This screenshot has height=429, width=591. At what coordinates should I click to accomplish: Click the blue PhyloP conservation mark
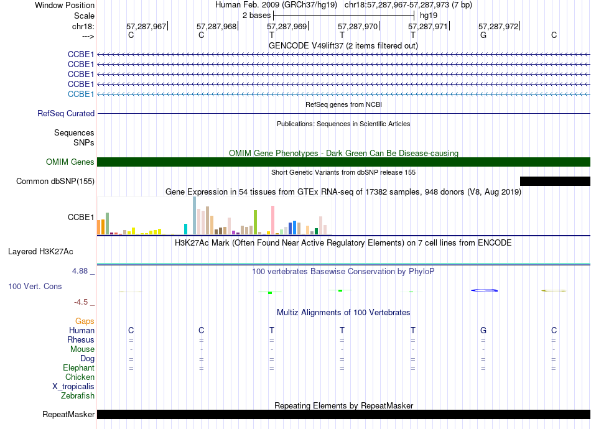coord(485,290)
